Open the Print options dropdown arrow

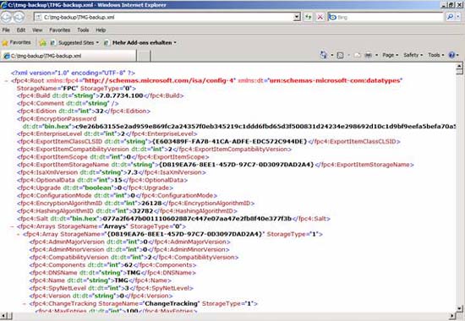coord(376,55)
